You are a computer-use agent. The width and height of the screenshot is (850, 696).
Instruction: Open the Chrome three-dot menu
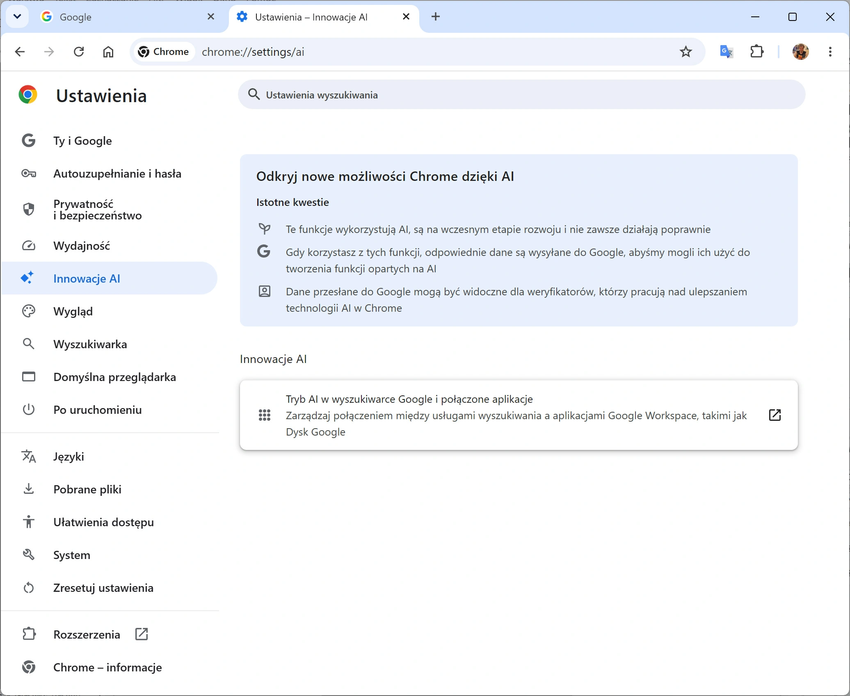click(830, 52)
